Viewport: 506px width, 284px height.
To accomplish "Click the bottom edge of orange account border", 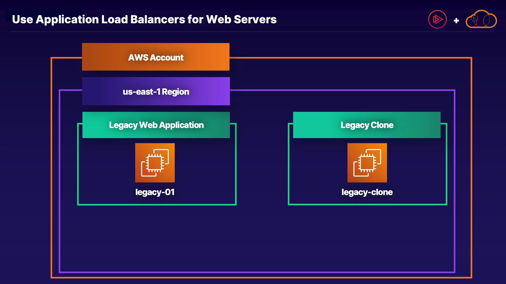I will pyautogui.click(x=261, y=277).
